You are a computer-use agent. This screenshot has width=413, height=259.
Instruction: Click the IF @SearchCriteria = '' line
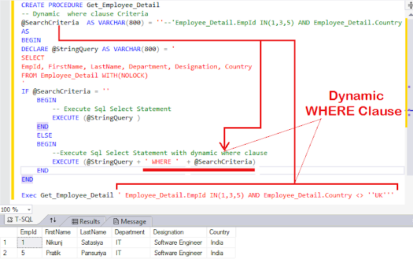tap(65, 91)
